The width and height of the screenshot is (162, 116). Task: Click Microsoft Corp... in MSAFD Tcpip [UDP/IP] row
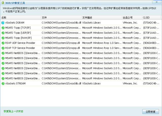pos(132,33)
